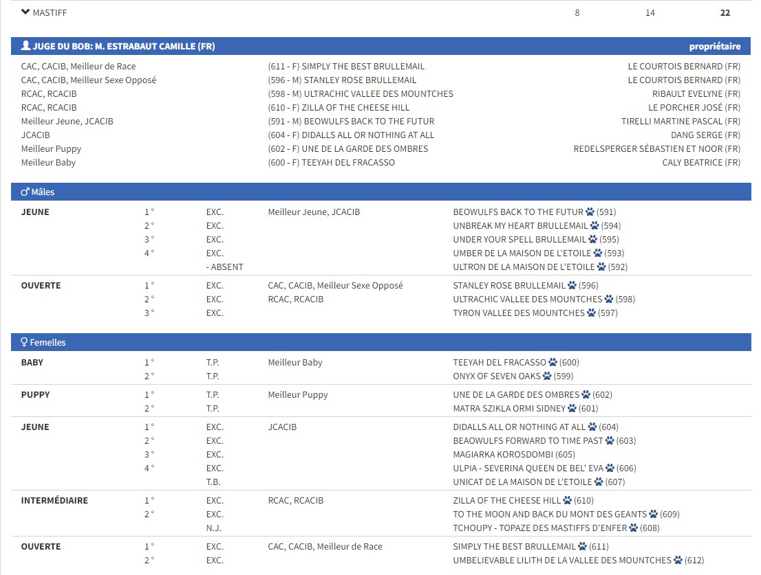
Task: Click paw icon beside TCHOUPY - TOPAZE DES MASTIFFS D'ENFER
Action: [x=633, y=528]
